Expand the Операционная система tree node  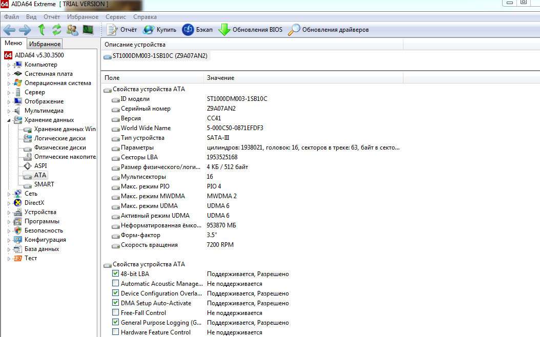(x=9, y=83)
